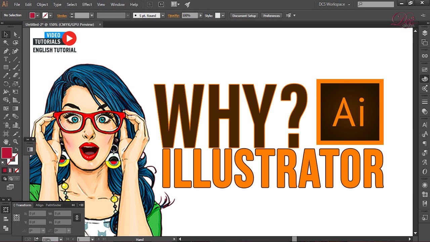The image size is (430, 242).
Task: Click the Adobe Stock icon in menu bar
Action: coord(161,4)
